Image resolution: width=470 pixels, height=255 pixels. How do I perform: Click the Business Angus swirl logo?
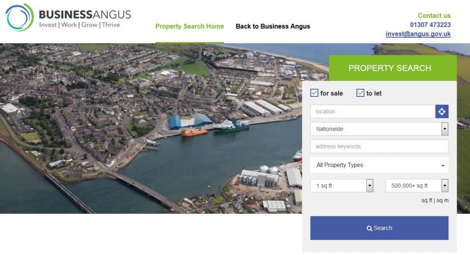(19, 17)
